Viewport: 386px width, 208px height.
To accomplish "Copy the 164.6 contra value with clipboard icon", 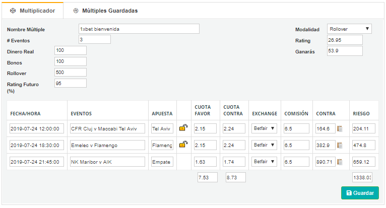I will pos(340,128).
